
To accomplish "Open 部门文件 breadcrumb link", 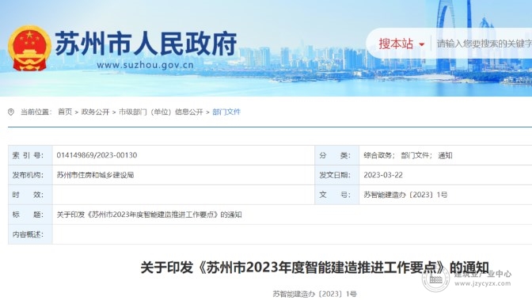I will pyautogui.click(x=226, y=112).
